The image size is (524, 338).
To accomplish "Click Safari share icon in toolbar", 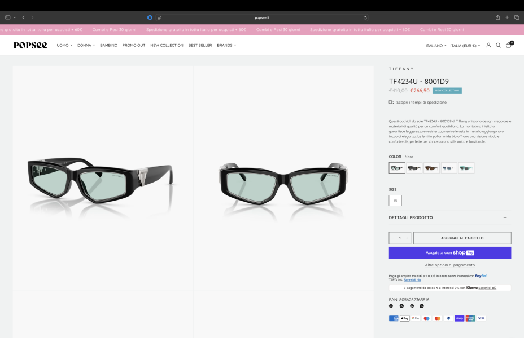I will tap(497, 17).
